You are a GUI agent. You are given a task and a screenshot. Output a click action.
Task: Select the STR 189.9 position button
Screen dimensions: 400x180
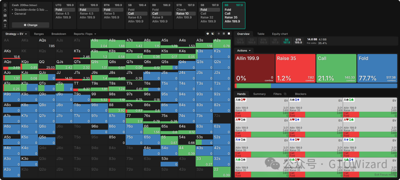pyautogui.click(x=298, y=41)
